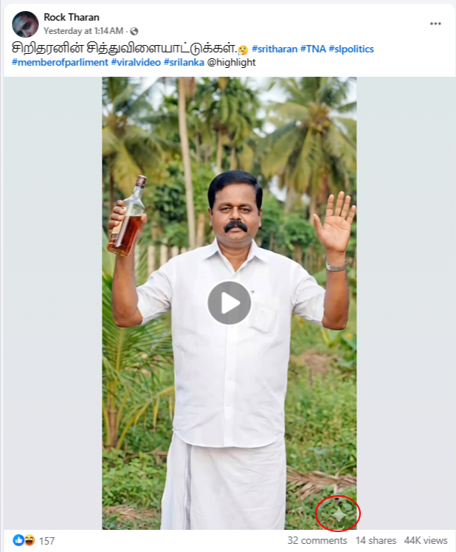Open Rock Tharan profile name link
456x552 pixels.
tap(72, 17)
